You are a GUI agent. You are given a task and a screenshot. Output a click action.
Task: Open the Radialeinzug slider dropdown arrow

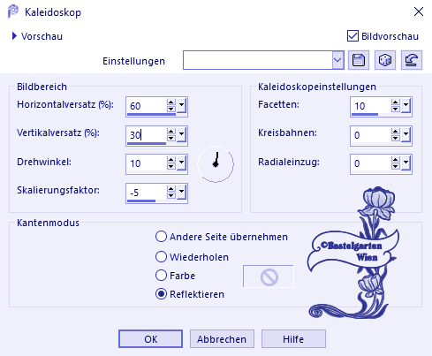pos(405,163)
